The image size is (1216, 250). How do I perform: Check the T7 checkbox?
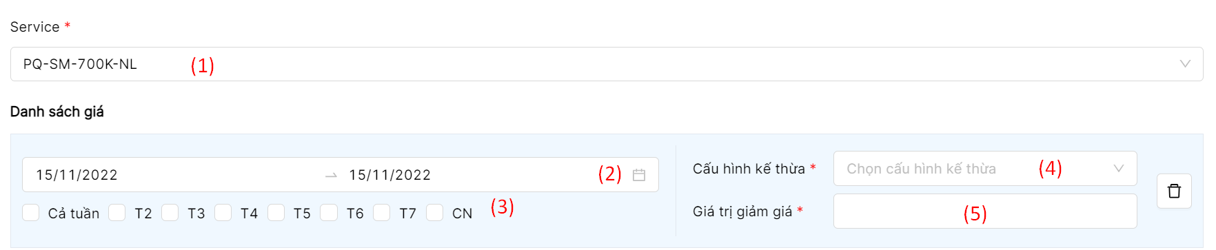point(382,212)
